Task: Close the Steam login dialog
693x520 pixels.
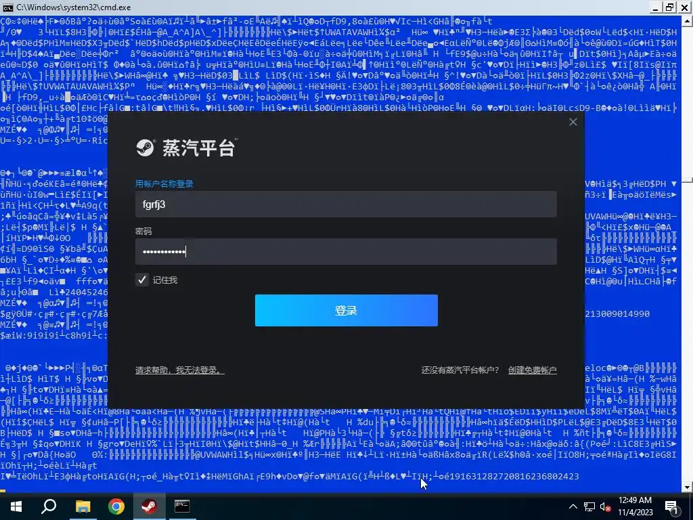Action: tap(573, 122)
